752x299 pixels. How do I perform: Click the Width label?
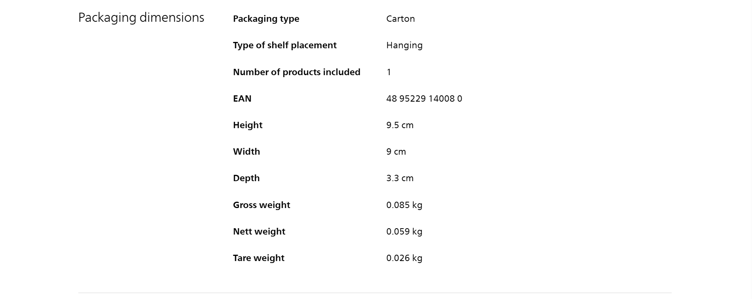246,151
